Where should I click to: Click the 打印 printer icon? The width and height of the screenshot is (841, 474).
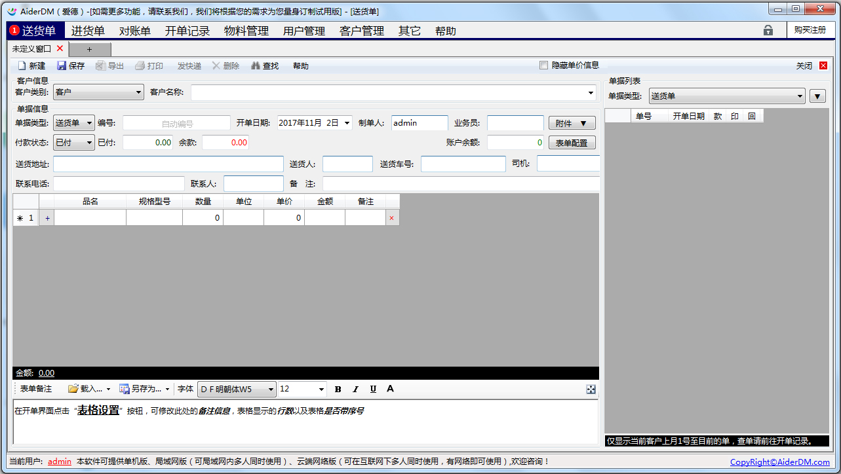140,65
